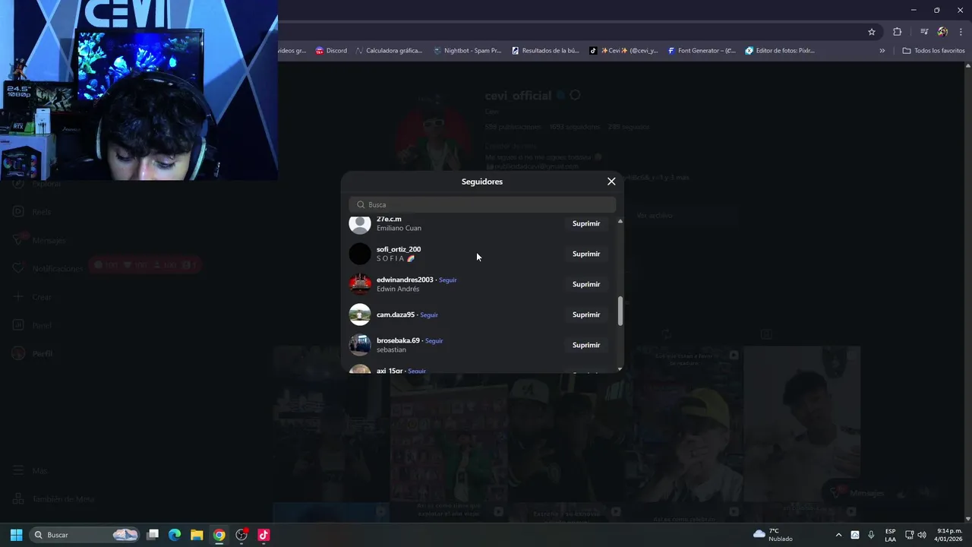The image size is (972, 547).
Task: Follow brosebaka.69 via Seguir link
Action: tap(434, 340)
